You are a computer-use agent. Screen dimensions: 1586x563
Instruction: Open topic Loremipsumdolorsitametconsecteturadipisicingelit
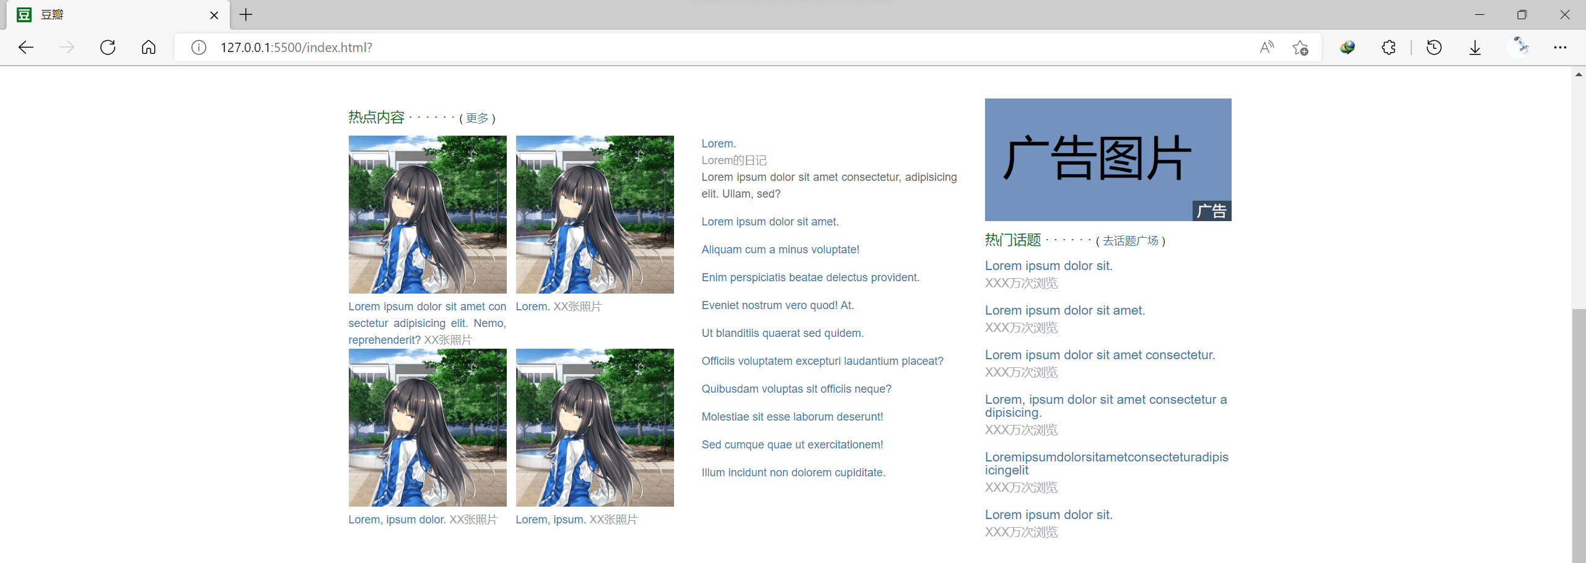[x=1106, y=463]
